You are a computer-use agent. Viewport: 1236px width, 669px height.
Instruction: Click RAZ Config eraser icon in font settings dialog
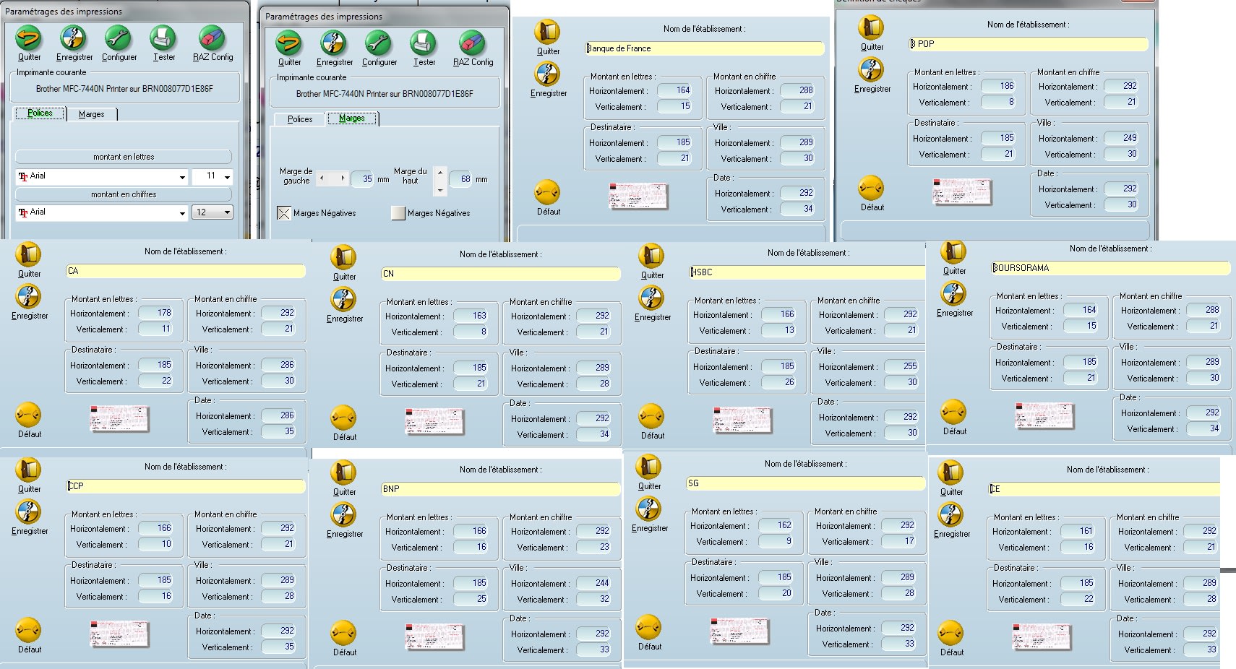[212, 38]
